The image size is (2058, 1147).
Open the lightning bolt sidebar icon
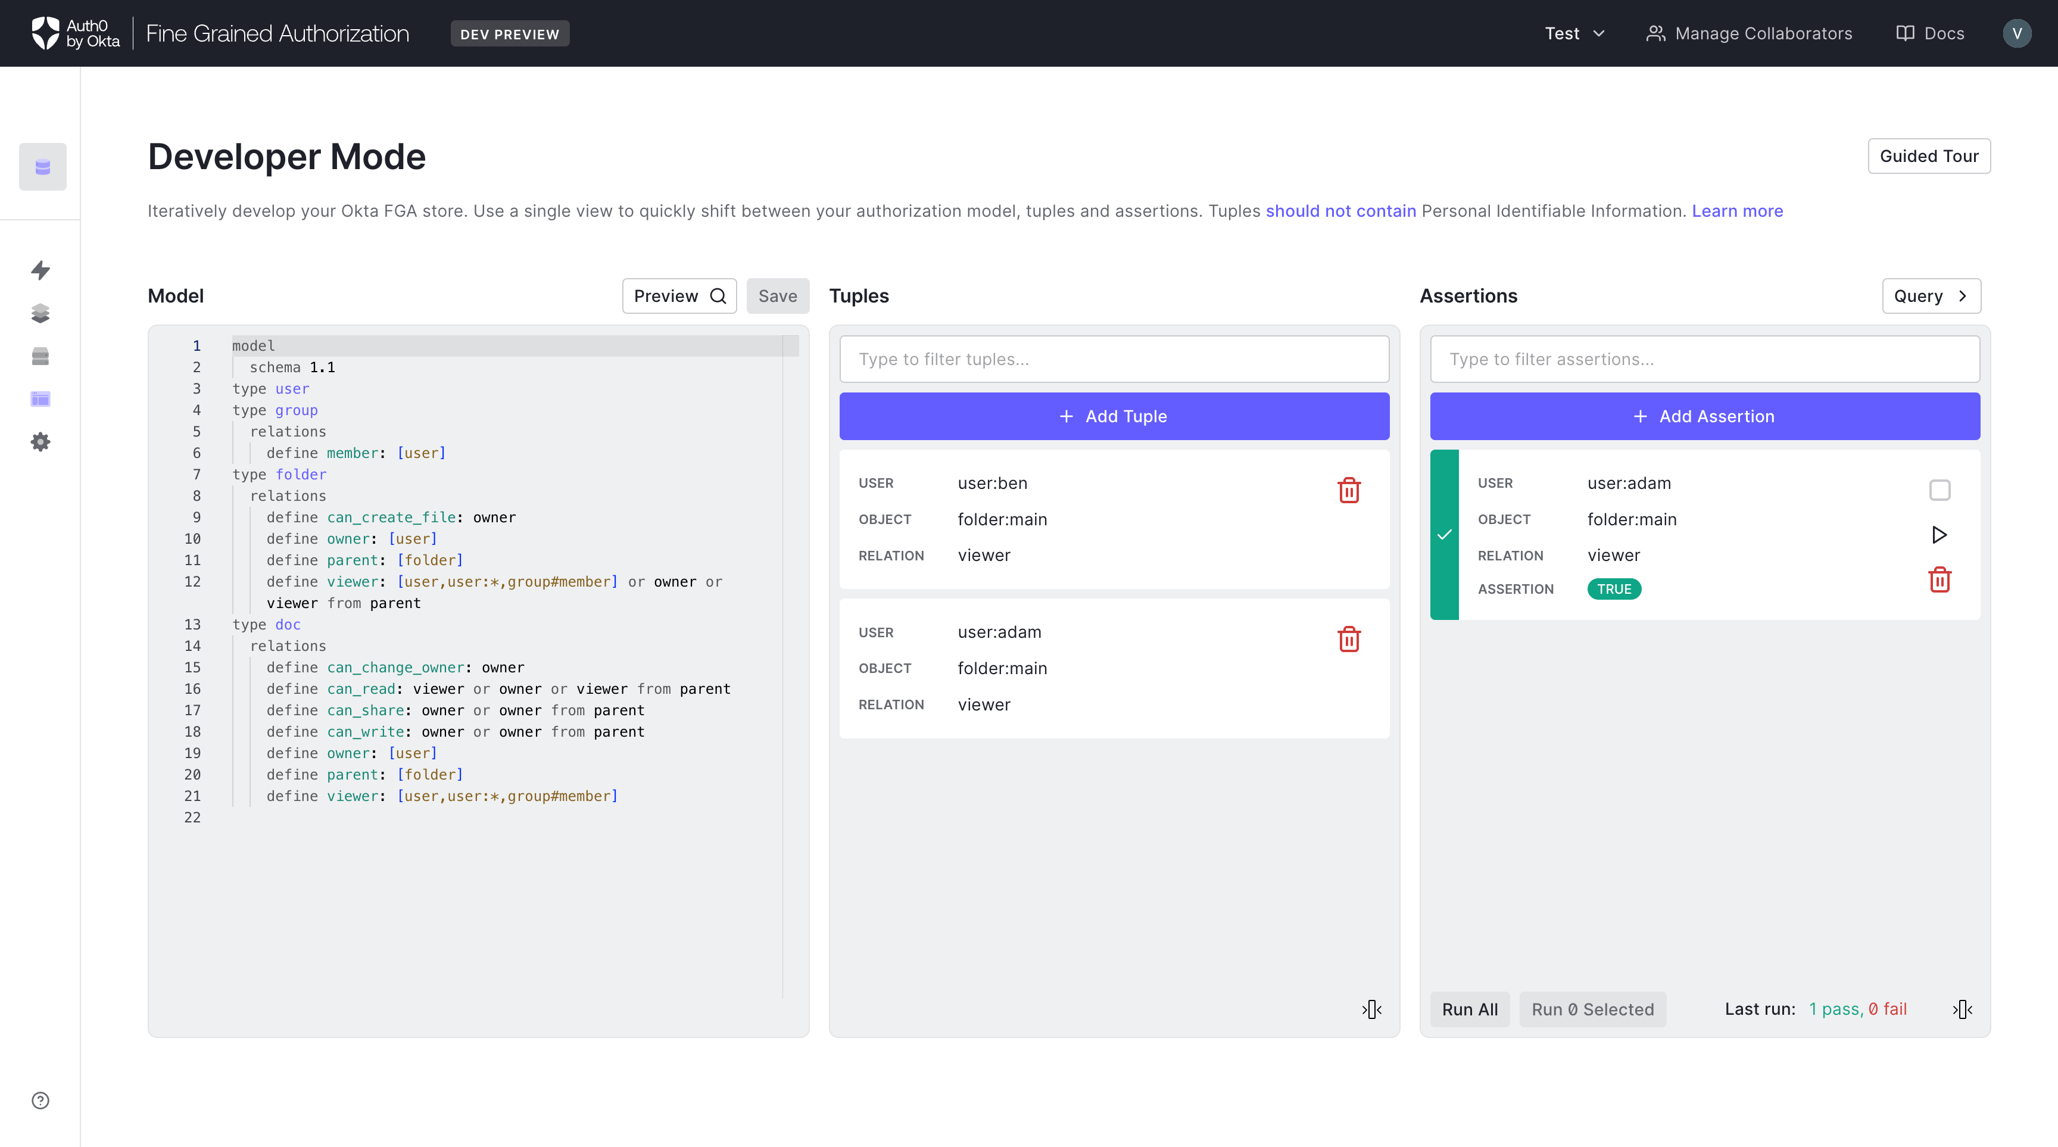pyautogui.click(x=40, y=270)
